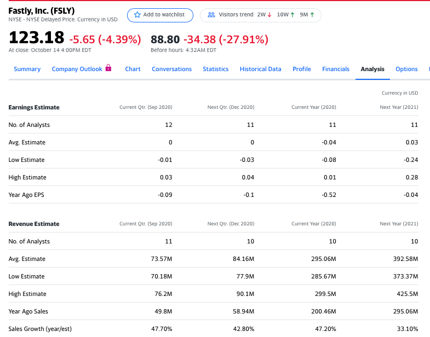The height and width of the screenshot is (337, 430).
Task: Select the Analysis tab
Action: coord(372,69)
